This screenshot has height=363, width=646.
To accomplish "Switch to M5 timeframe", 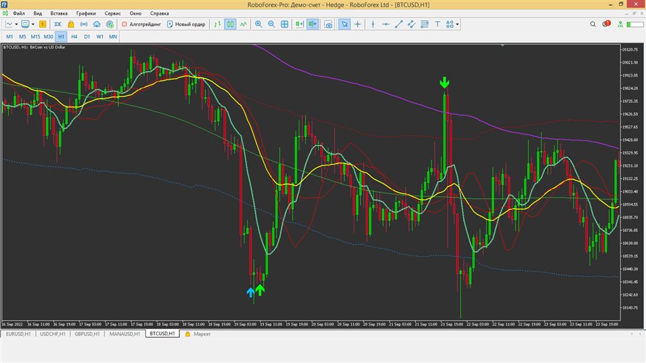I will [x=22, y=36].
